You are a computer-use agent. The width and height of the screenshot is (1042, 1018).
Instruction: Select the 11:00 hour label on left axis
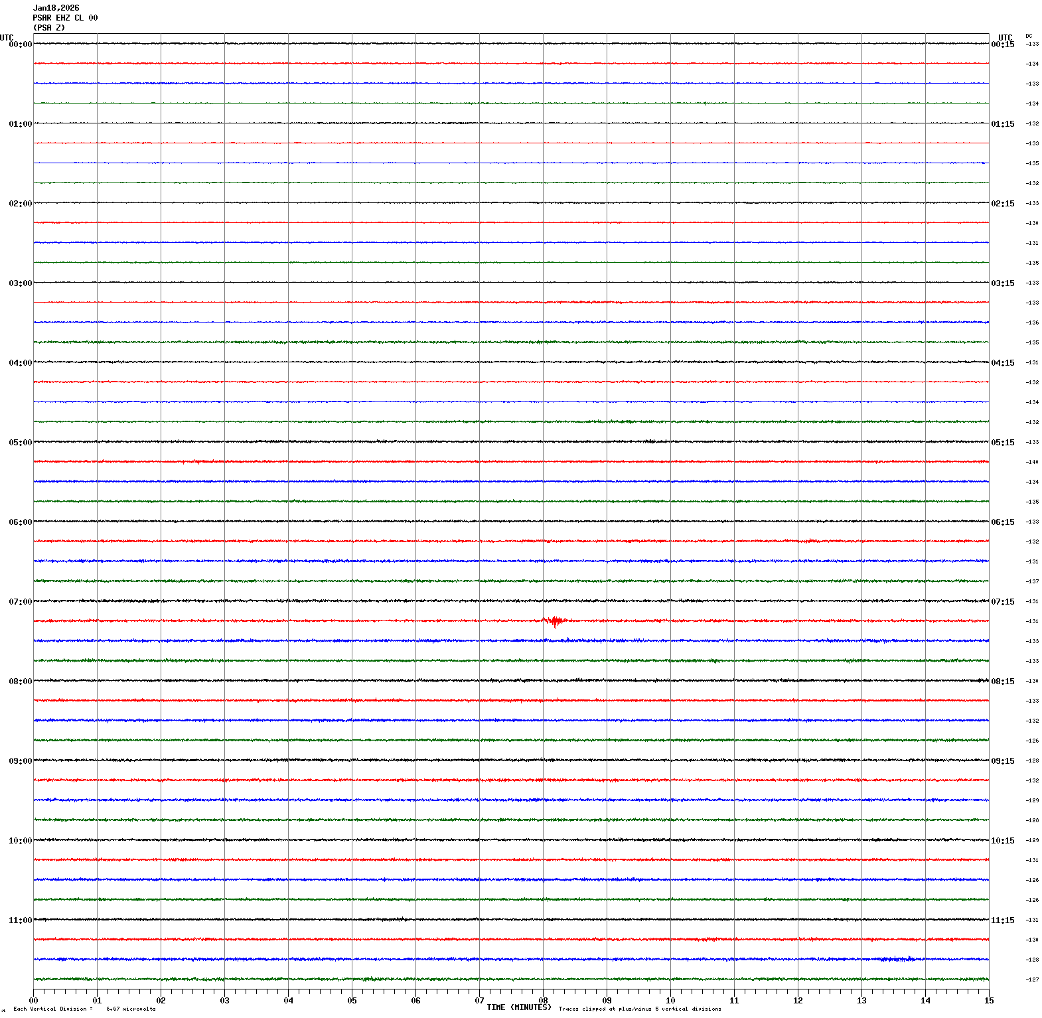click(x=20, y=920)
